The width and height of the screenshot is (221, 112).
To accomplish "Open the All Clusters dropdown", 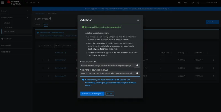I will pos(32,3).
